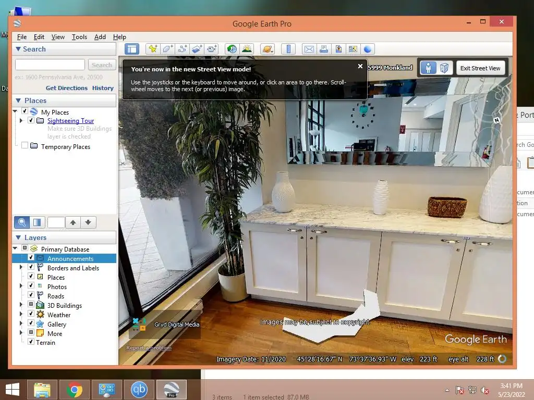Click the Places panel split-view layout button
The height and width of the screenshot is (400, 534).
pos(37,222)
